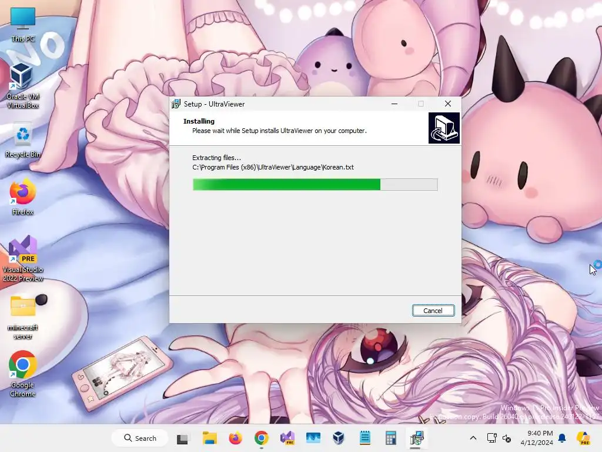Close the Setup - UltraViewer window

(447, 104)
